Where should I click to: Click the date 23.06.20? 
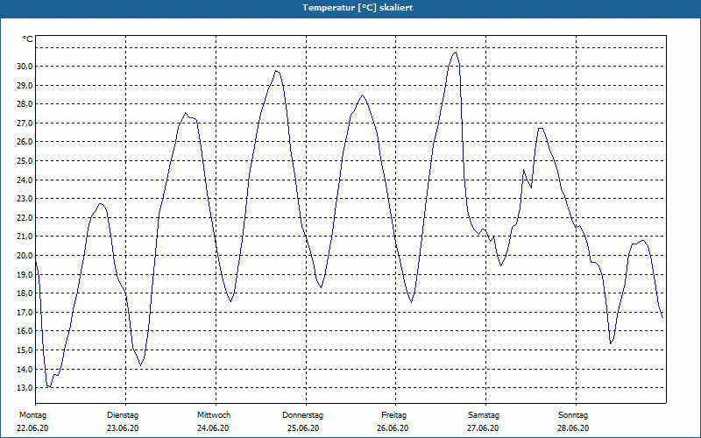point(123,428)
